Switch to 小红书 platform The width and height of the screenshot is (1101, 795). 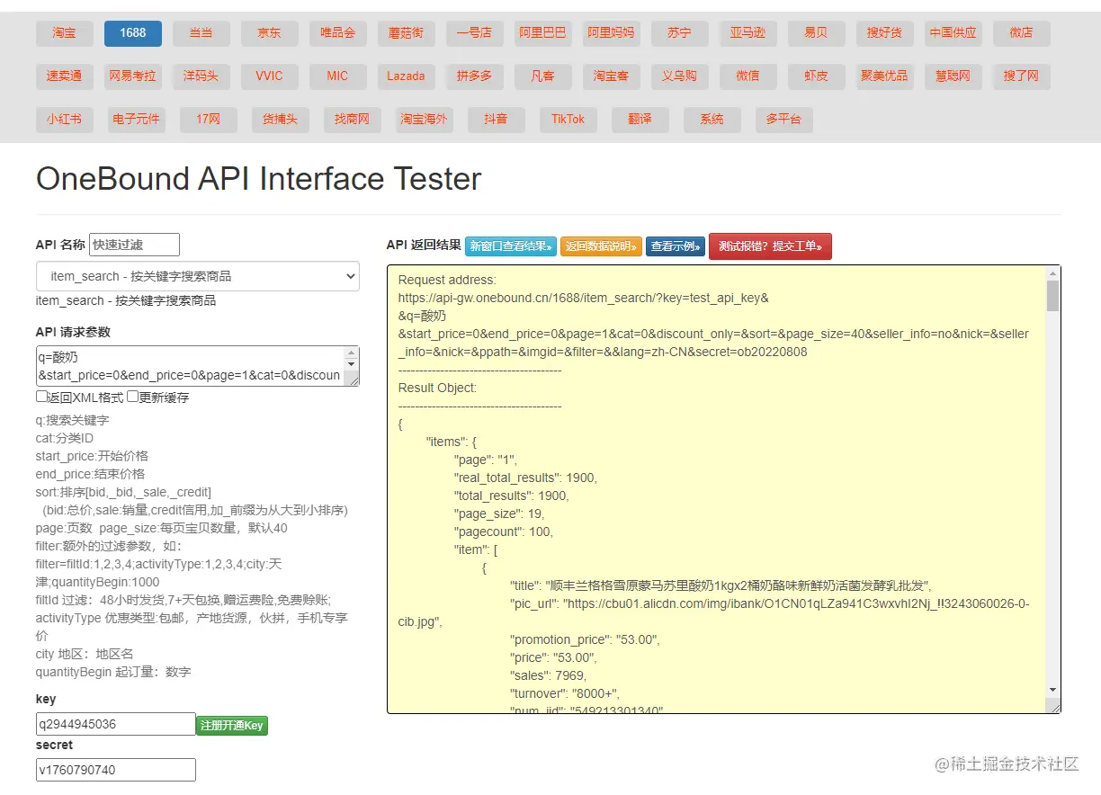(65, 120)
